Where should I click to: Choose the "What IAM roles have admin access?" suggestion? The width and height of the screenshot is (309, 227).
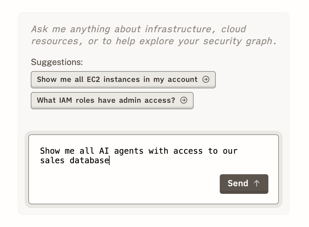106,100
